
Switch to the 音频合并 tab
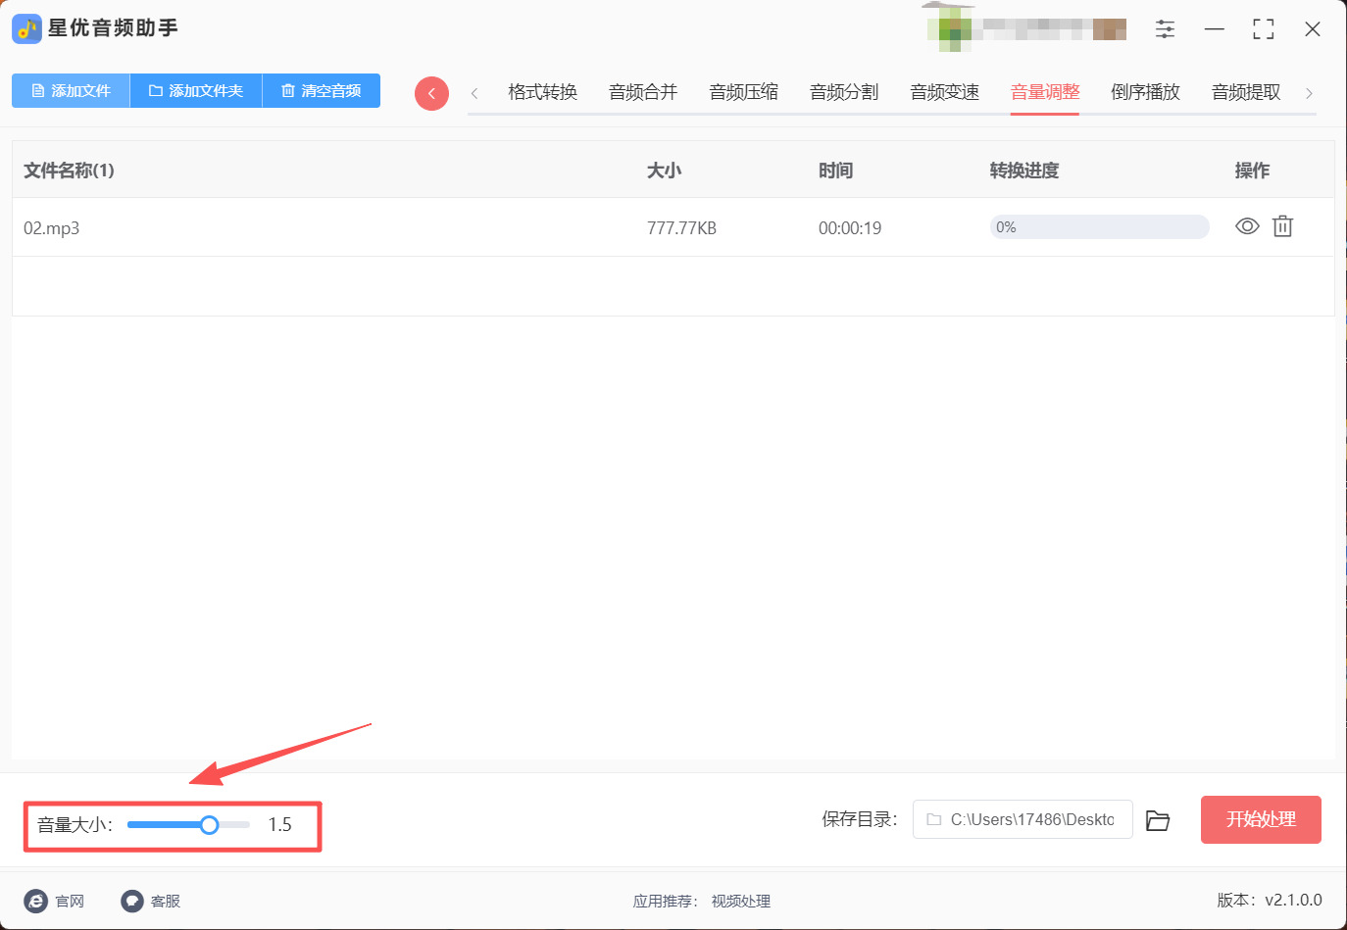click(643, 92)
